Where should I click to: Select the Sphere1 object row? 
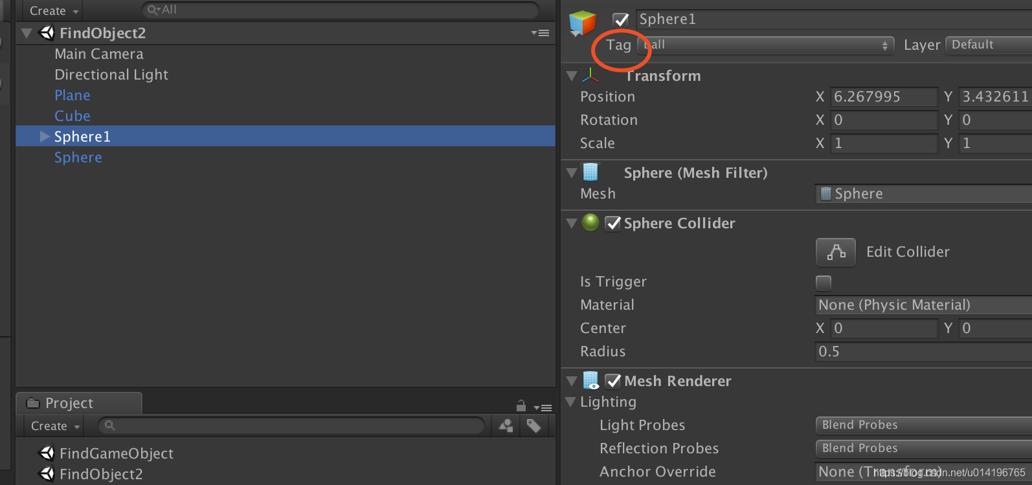click(285, 136)
